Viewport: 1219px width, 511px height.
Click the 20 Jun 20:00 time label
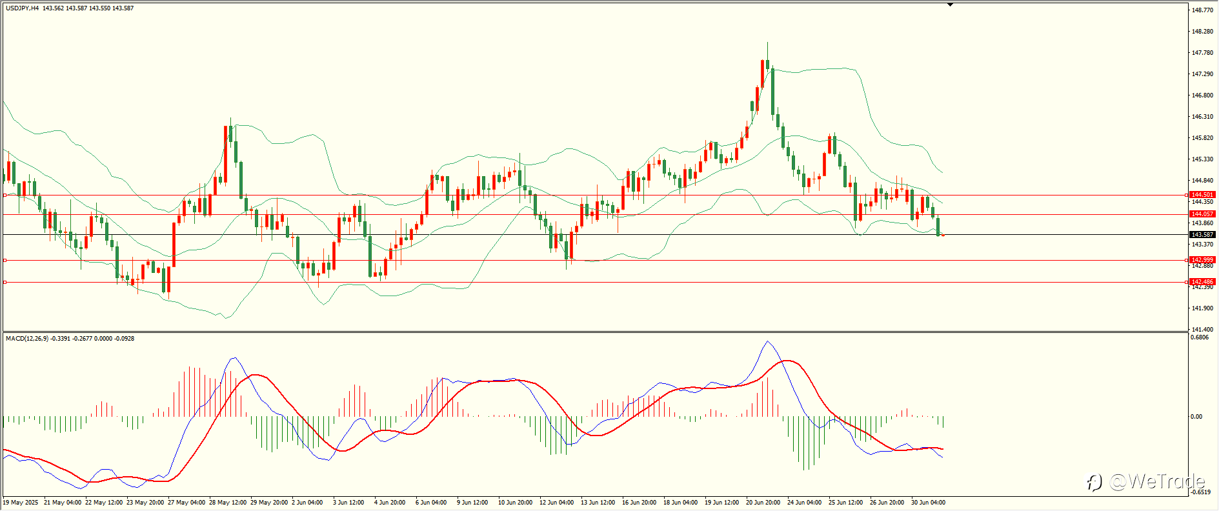click(763, 503)
